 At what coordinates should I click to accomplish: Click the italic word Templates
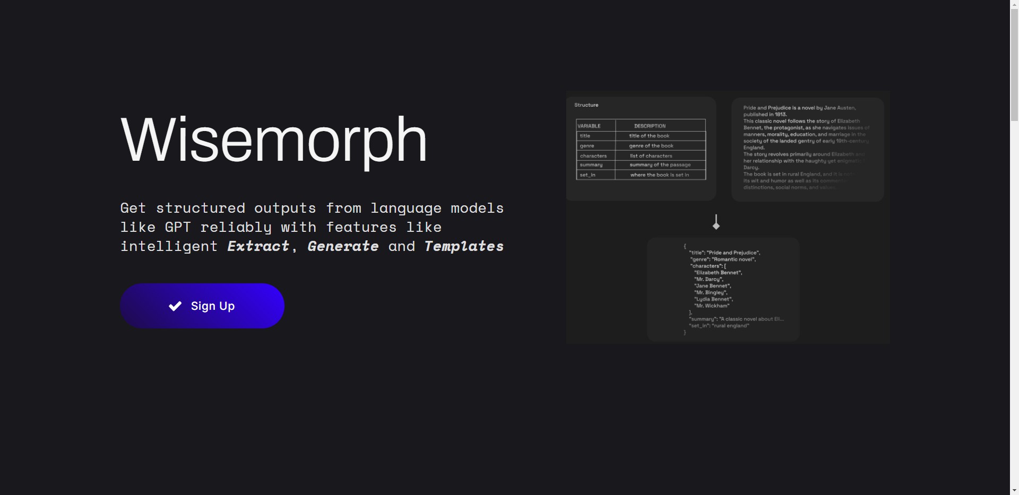[x=464, y=246]
